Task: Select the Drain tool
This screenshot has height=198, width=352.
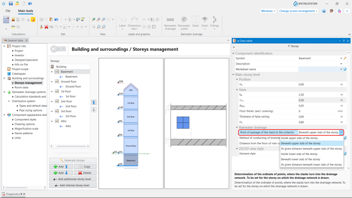Action: (x=205, y=23)
